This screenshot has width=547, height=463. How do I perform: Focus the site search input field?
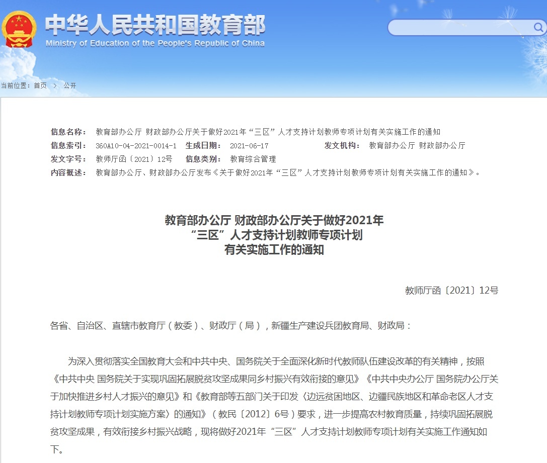pos(460,28)
